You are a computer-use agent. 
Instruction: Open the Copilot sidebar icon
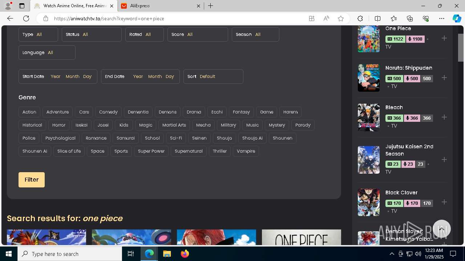[x=457, y=18]
